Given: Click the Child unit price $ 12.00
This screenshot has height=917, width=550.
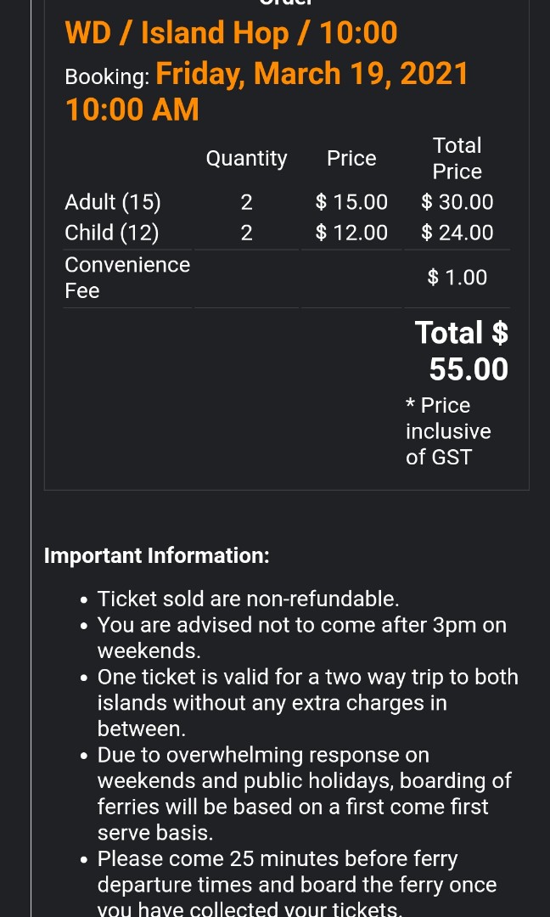Looking at the screenshot, I should (351, 233).
